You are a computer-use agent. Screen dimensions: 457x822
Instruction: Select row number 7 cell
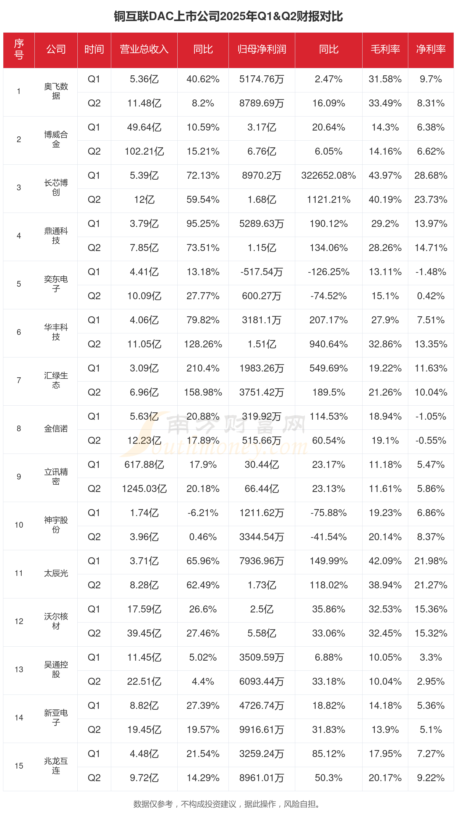(19, 380)
